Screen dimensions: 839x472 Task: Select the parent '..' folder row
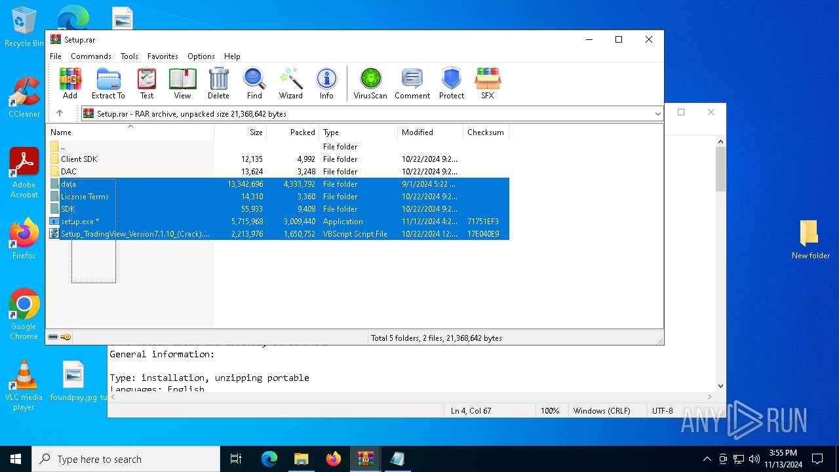pos(279,146)
